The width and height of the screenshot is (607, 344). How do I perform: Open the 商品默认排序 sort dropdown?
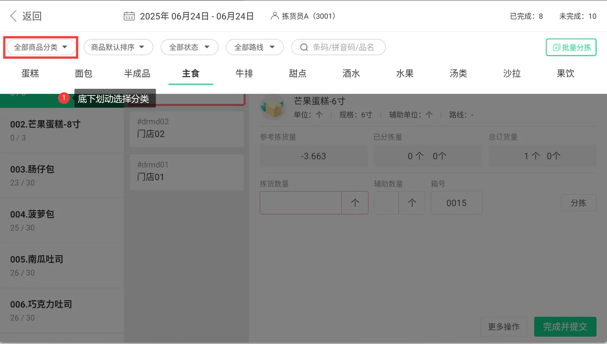click(118, 47)
